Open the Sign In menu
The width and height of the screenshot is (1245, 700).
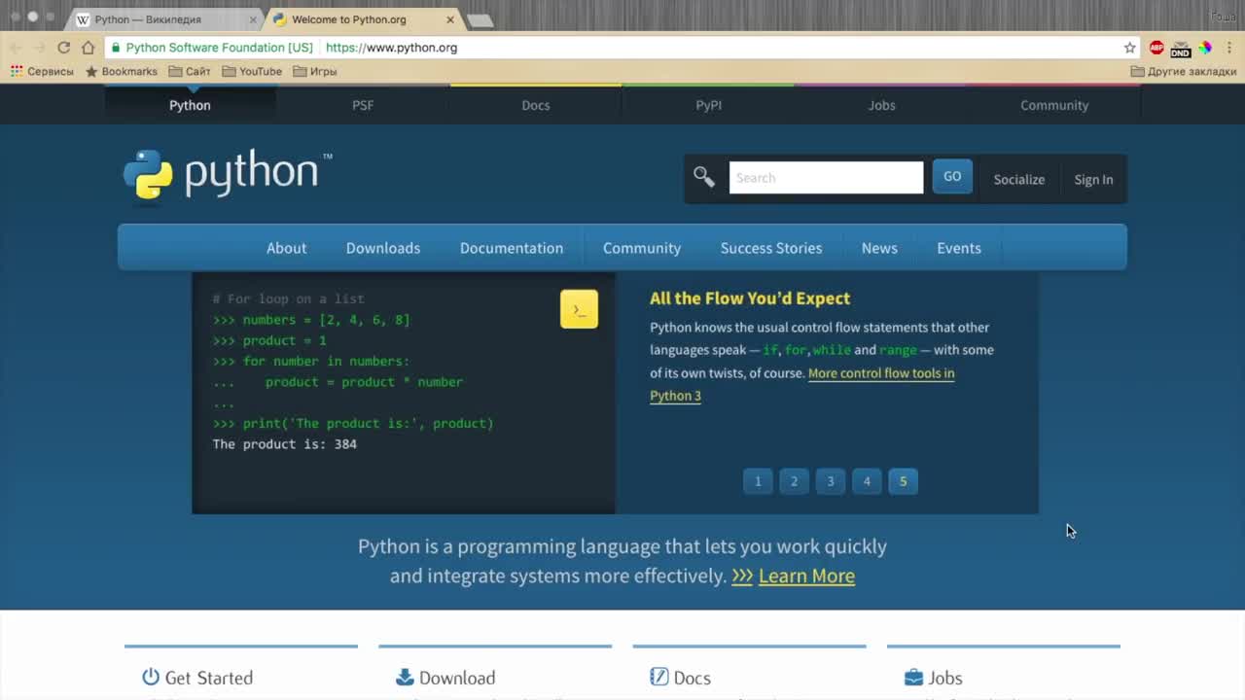(1093, 179)
